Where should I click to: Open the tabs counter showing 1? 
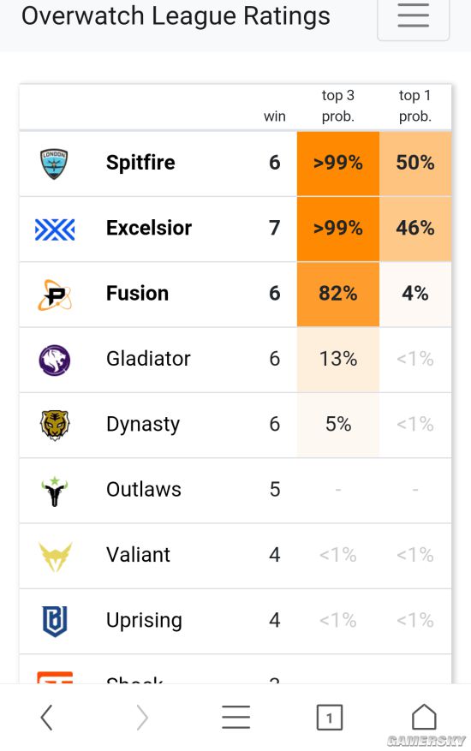pos(329,717)
